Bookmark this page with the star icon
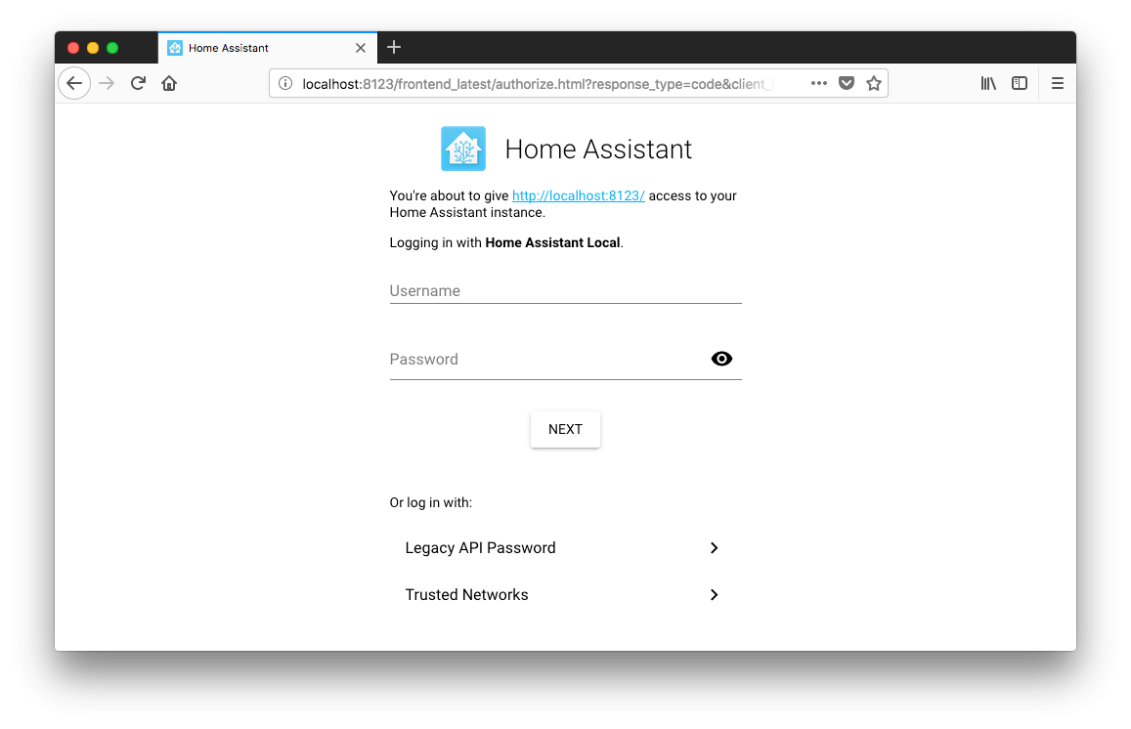The height and width of the screenshot is (729, 1131). pos(874,84)
